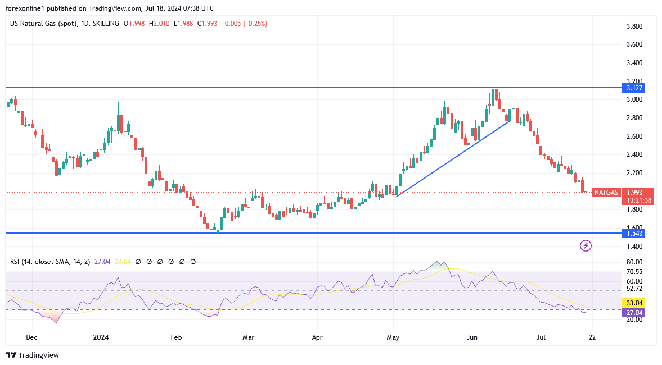The height and width of the screenshot is (365, 662).
Task: Click the SKILLING exchange name in legend
Action: pyautogui.click(x=105, y=24)
